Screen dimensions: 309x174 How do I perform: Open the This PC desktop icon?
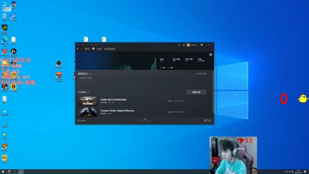pyautogui.click(x=5, y=5)
